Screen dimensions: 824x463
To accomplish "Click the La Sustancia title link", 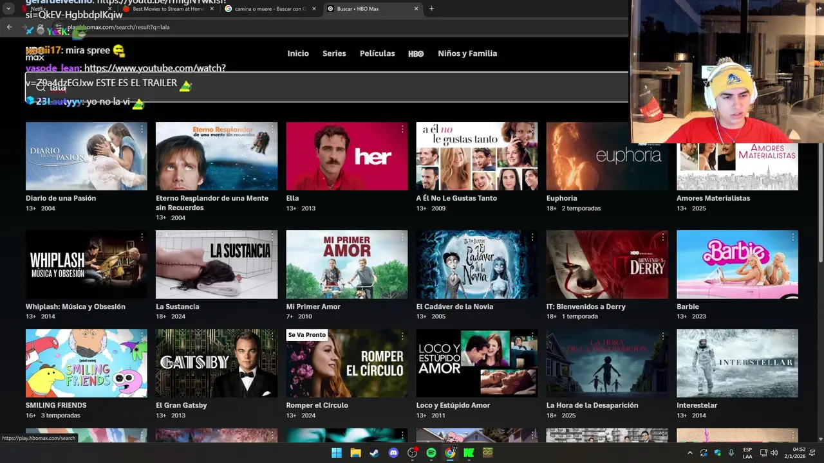I will [178, 307].
